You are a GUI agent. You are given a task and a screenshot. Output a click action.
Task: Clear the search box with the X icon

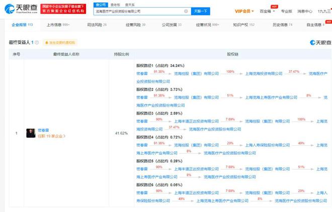pyautogui.click(x=186, y=11)
